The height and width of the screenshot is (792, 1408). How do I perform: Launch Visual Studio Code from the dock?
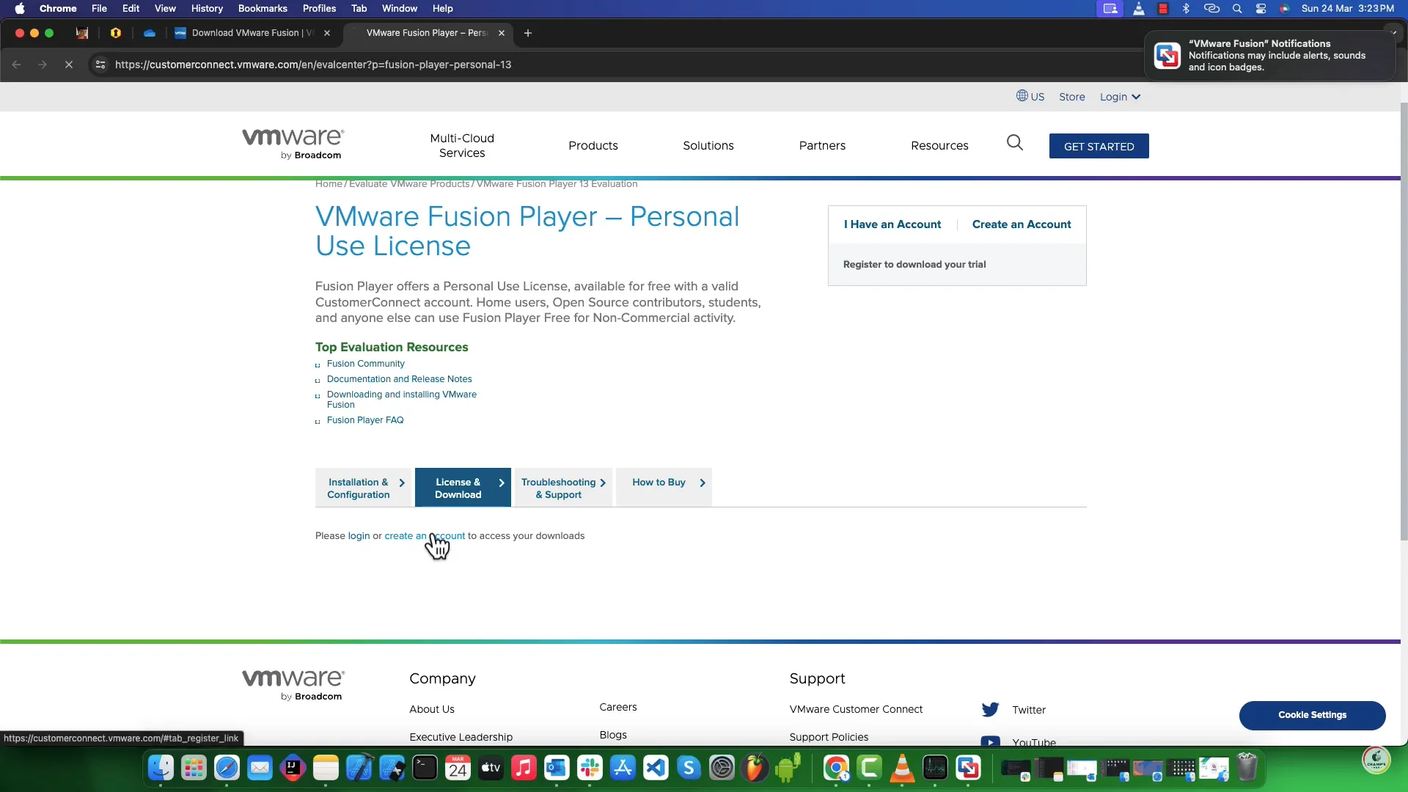coord(656,768)
